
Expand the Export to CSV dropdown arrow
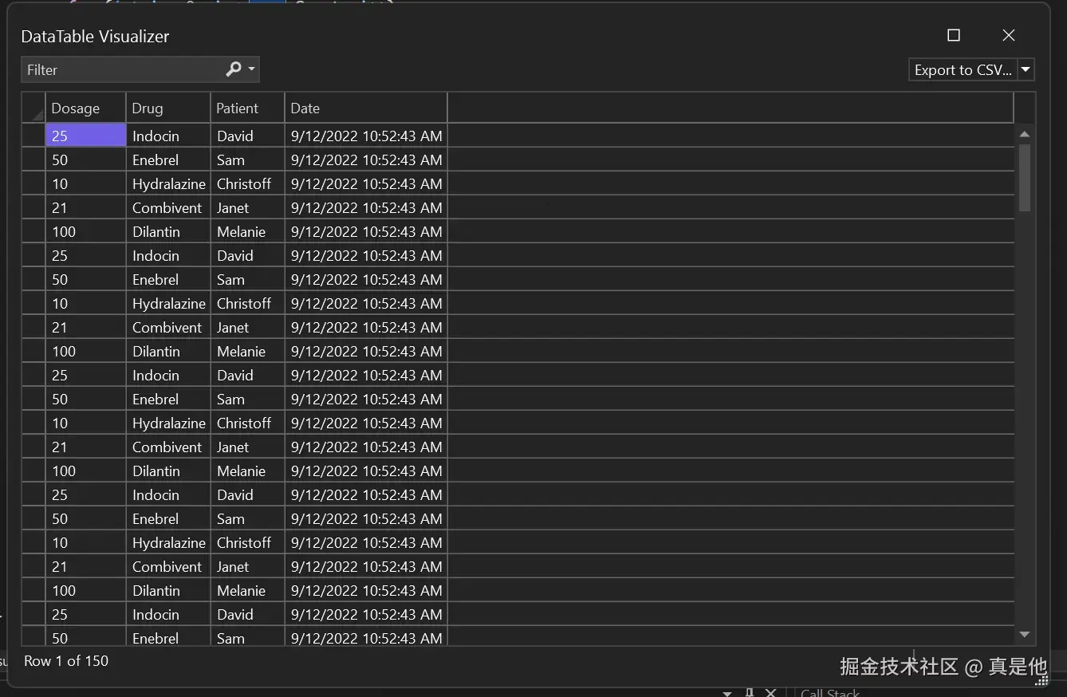click(1026, 69)
